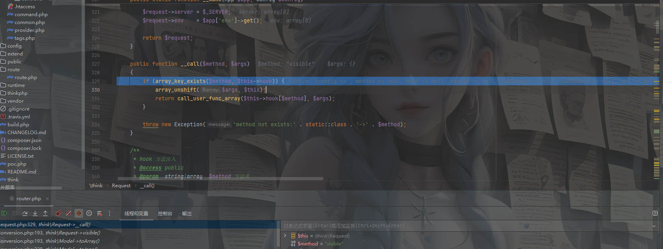The width and height of the screenshot is (663, 249).
Task: Click the Step Out debug icon
Action: pyautogui.click(x=45, y=213)
